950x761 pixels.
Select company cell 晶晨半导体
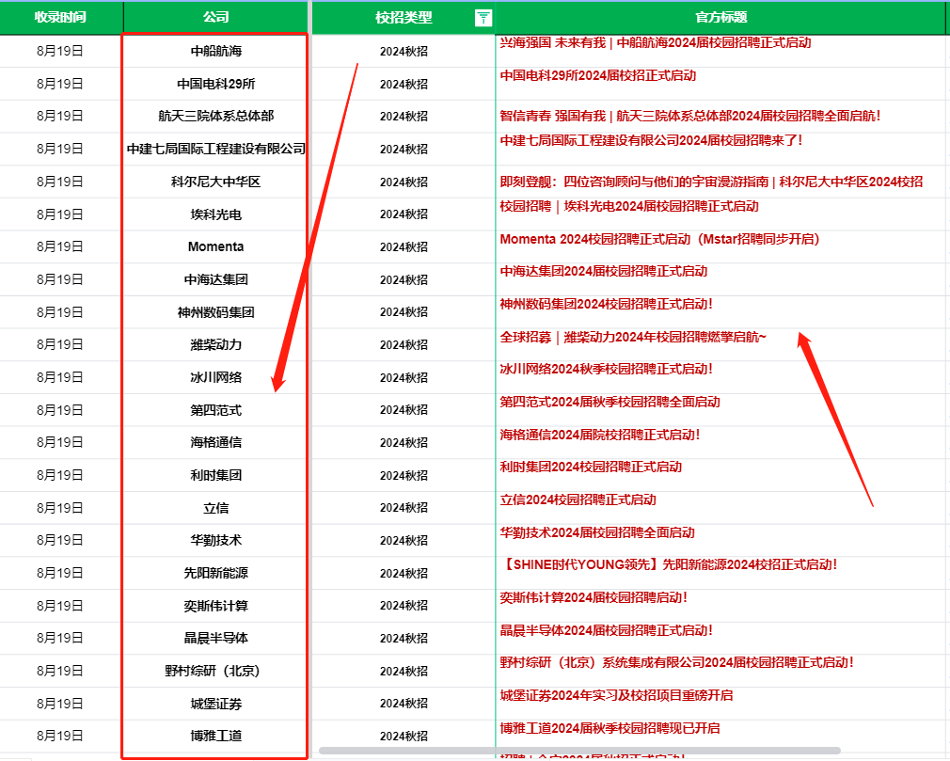[x=215, y=638]
